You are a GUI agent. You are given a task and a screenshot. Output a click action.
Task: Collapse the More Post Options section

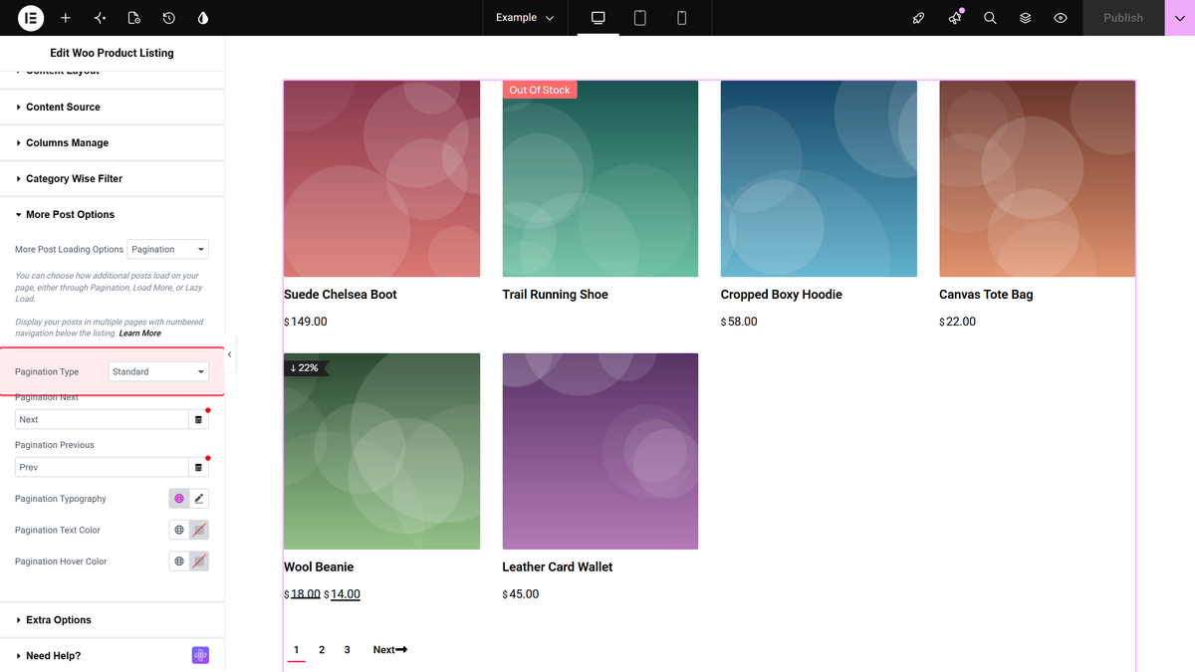coord(113,214)
